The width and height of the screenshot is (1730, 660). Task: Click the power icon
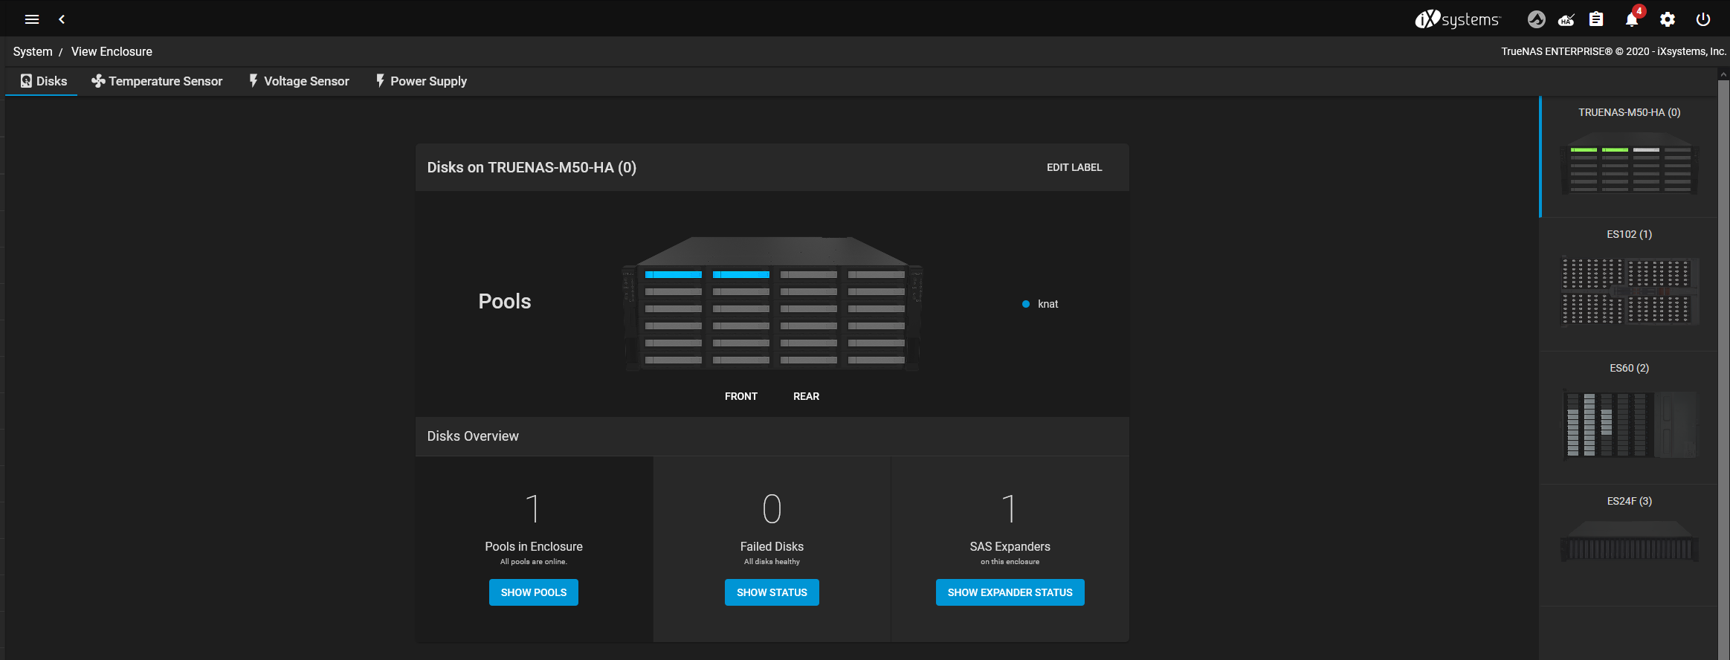point(1703,19)
